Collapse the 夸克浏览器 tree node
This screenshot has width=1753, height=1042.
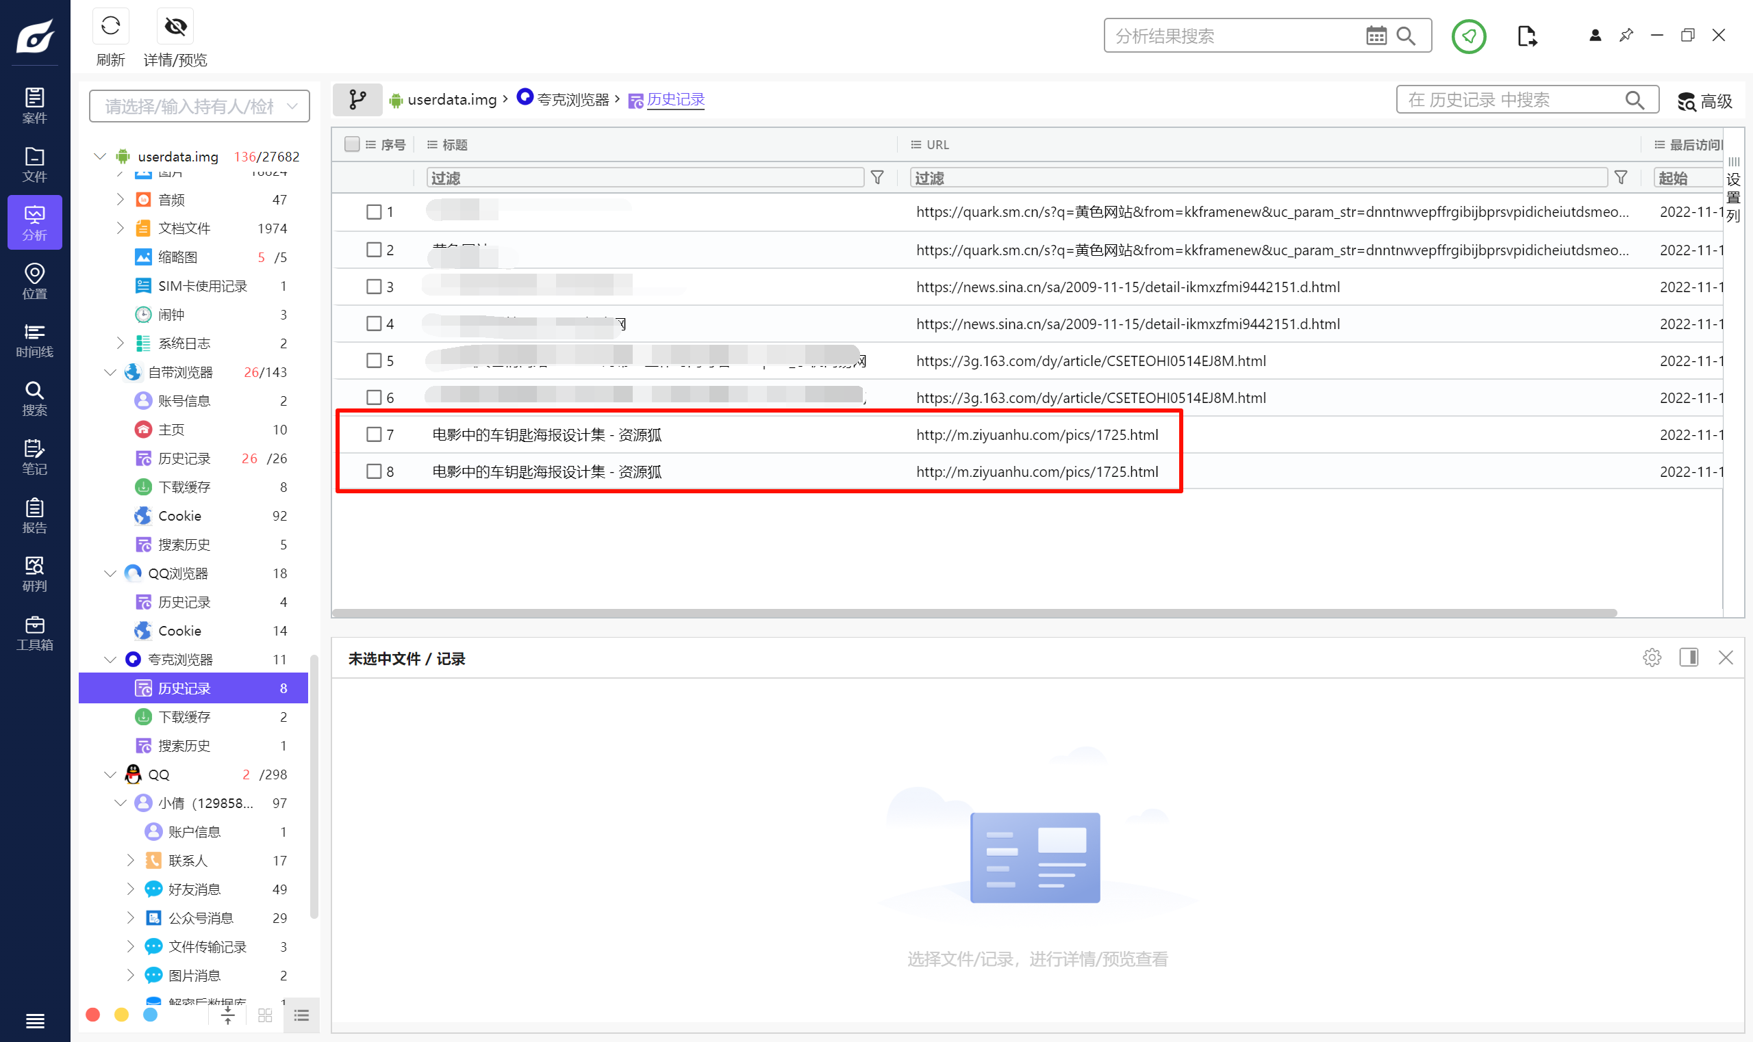tap(110, 660)
